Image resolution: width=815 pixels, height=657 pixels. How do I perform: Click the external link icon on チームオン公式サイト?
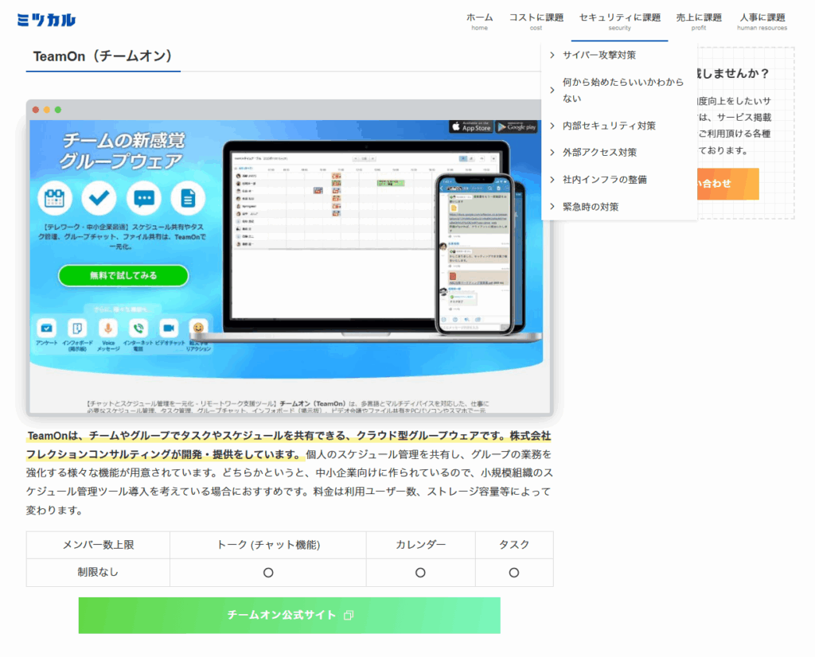349,615
